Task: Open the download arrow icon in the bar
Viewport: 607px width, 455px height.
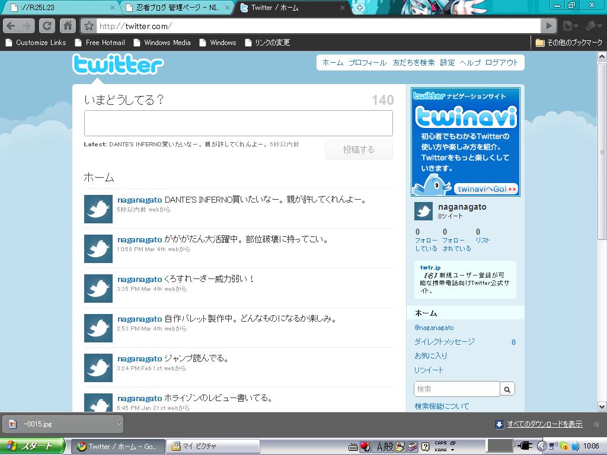Action: [x=499, y=424]
